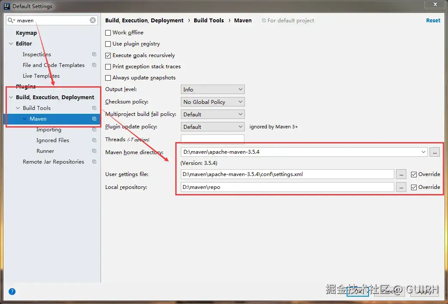Click the help question mark icon
The height and width of the screenshot is (304, 448).
point(12,292)
